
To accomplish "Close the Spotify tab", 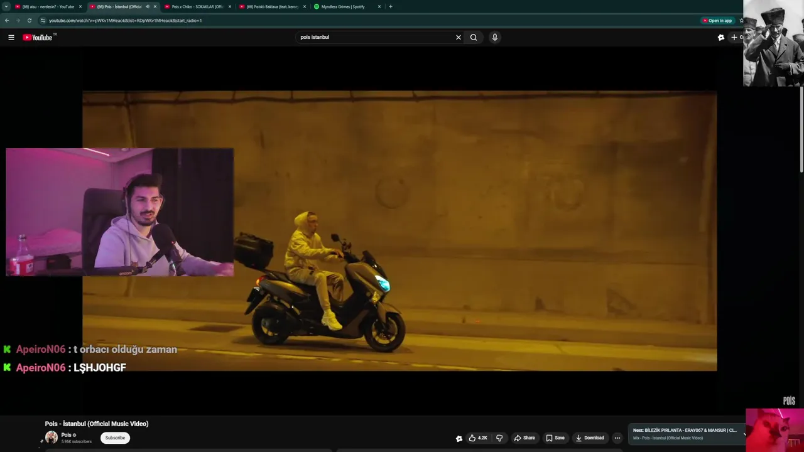I will tap(379, 6).
